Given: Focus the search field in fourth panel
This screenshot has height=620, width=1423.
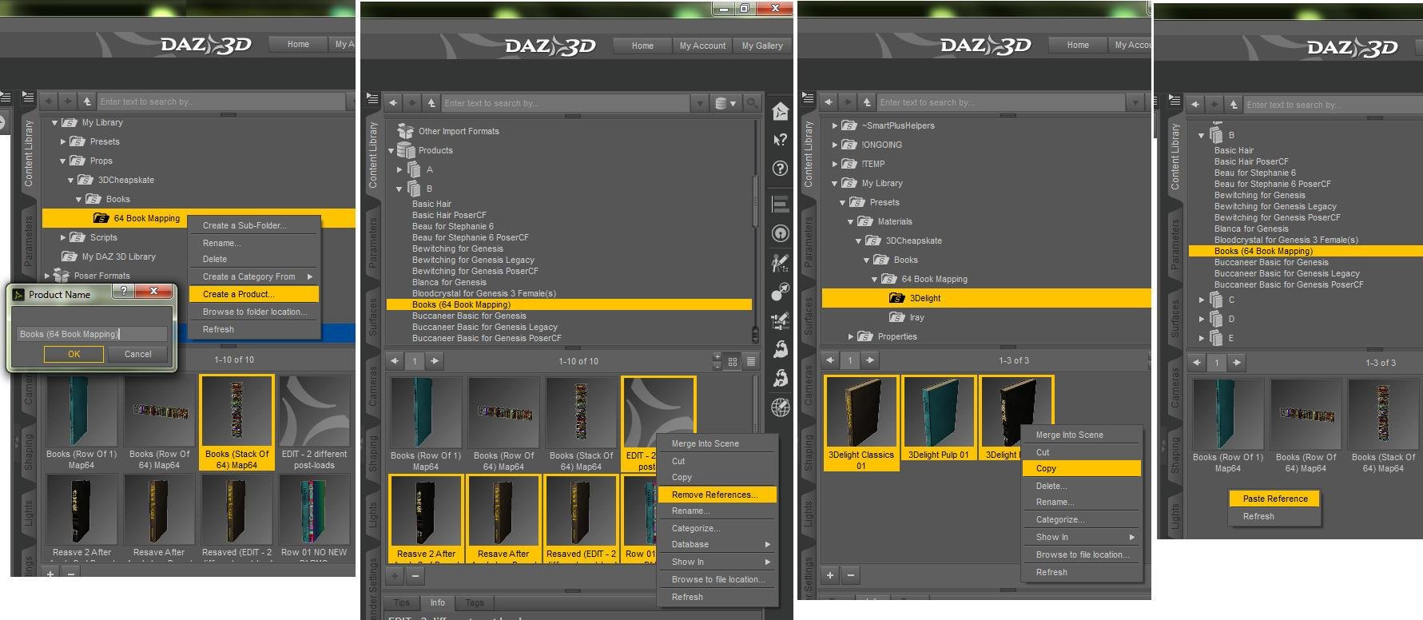Looking at the screenshot, I should point(1331,105).
